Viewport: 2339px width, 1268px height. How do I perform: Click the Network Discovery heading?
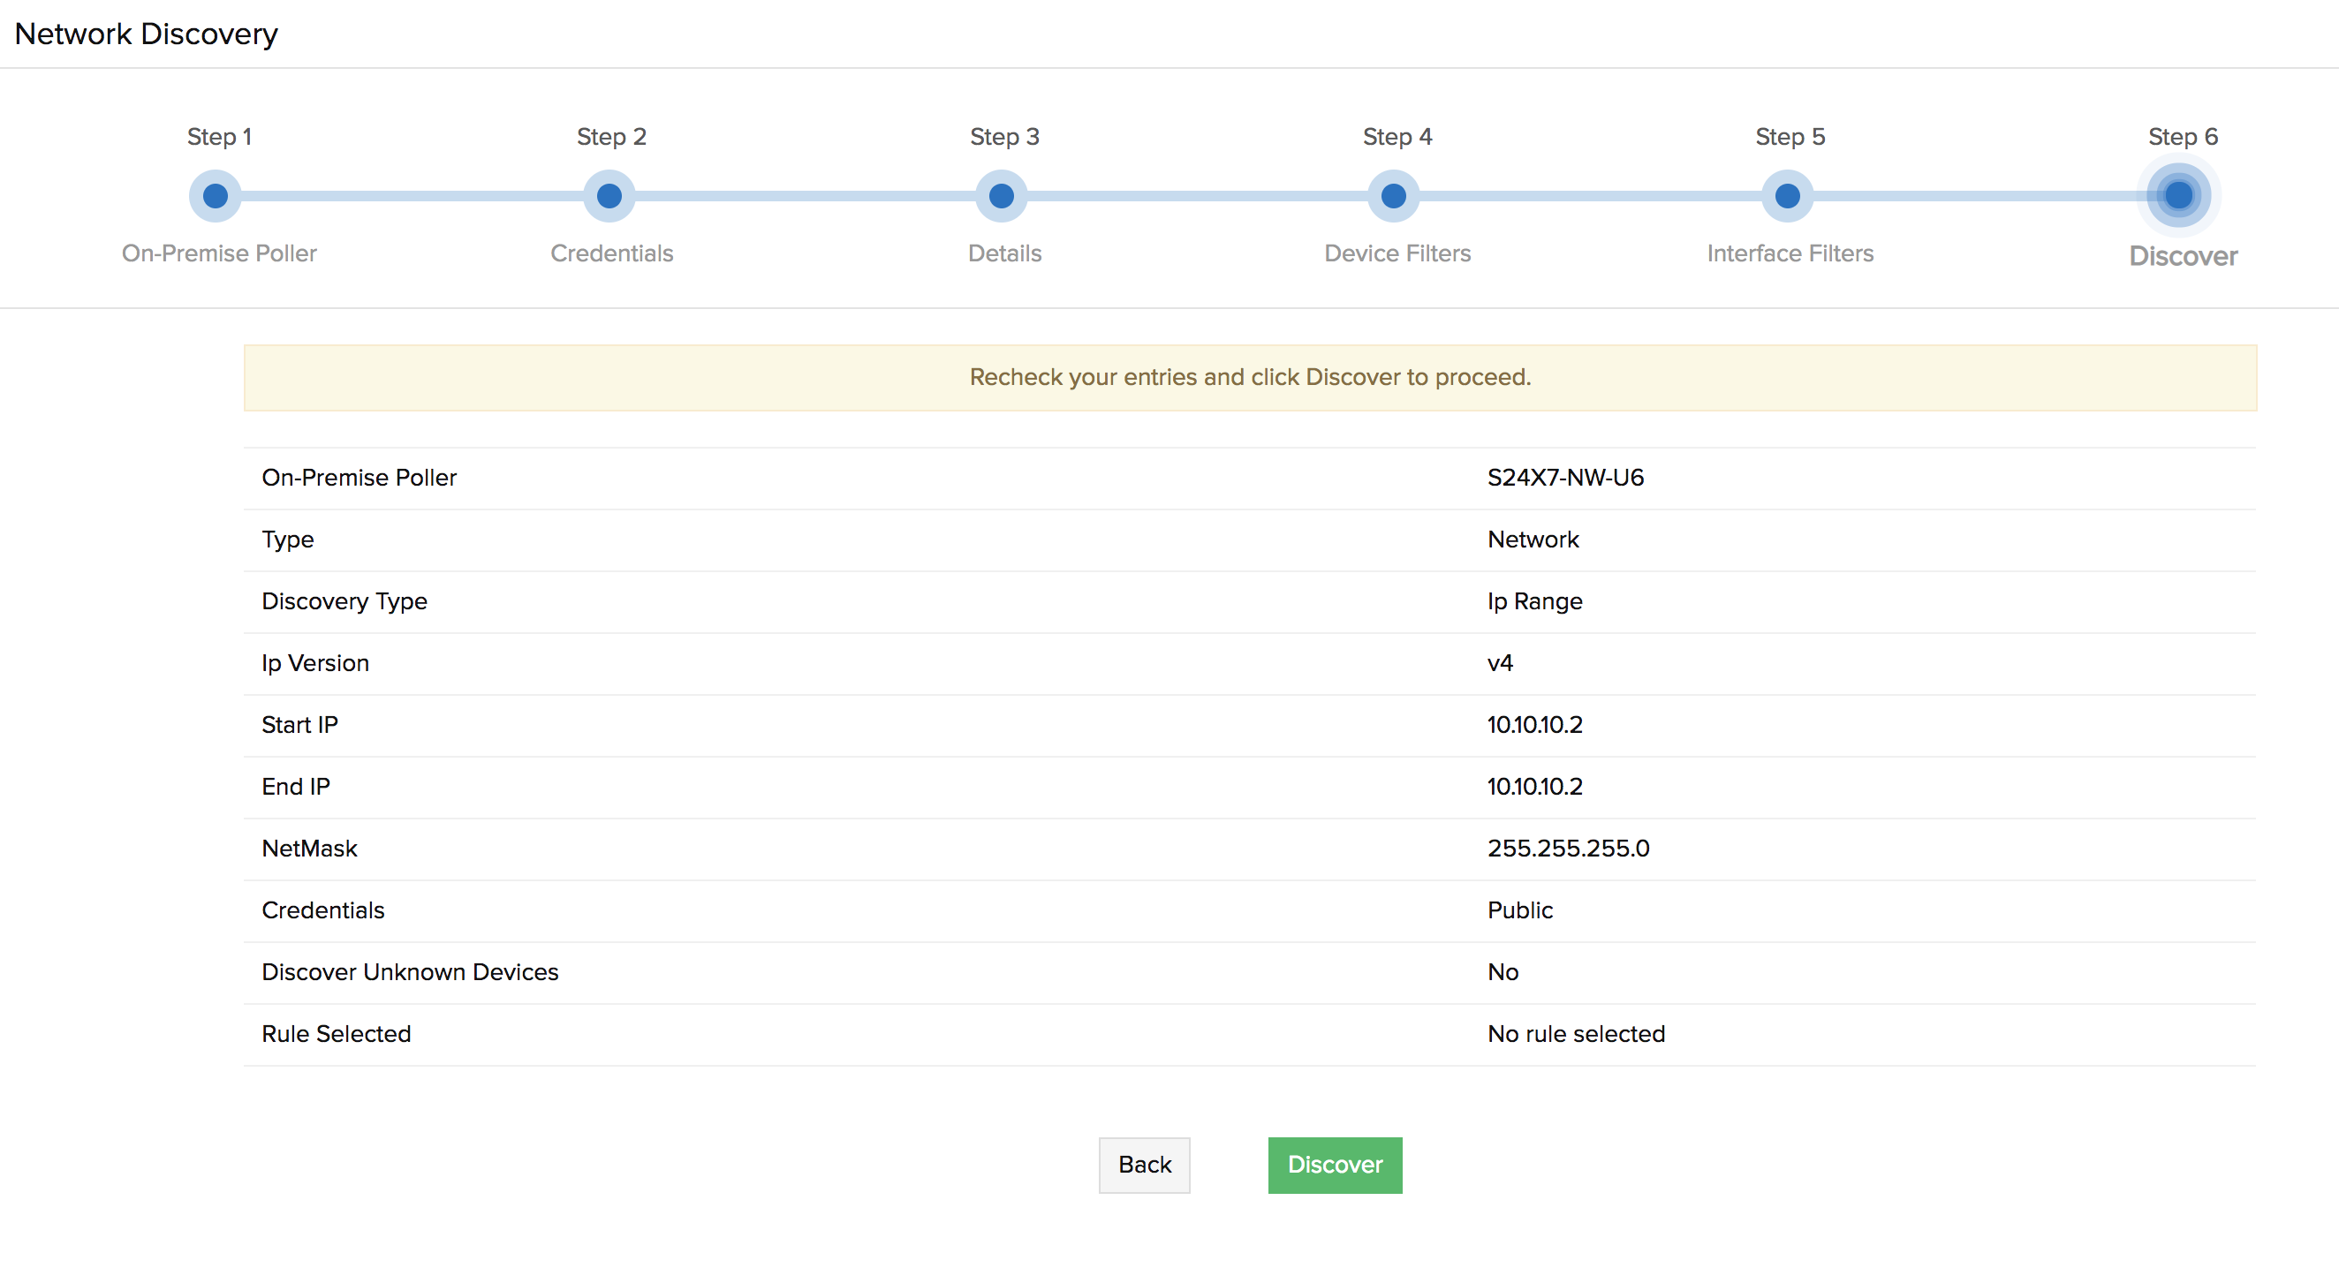tap(147, 33)
